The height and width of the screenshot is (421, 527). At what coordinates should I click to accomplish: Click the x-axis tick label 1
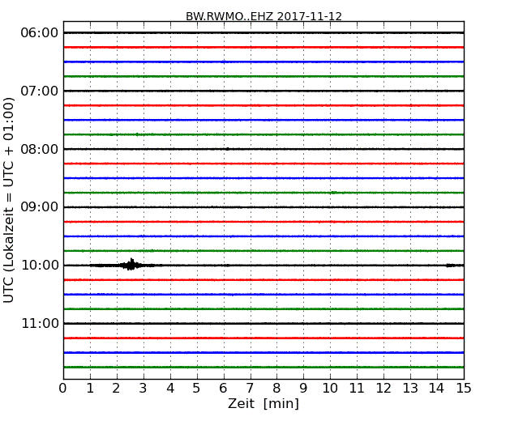click(x=90, y=389)
